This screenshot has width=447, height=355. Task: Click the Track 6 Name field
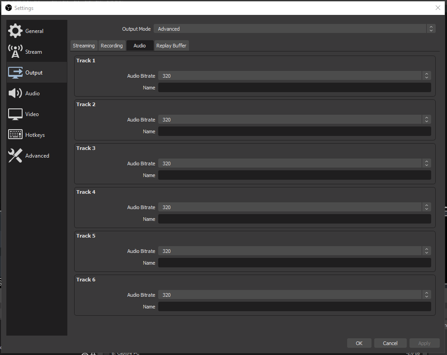pyautogui.click(x=295, y=307)
